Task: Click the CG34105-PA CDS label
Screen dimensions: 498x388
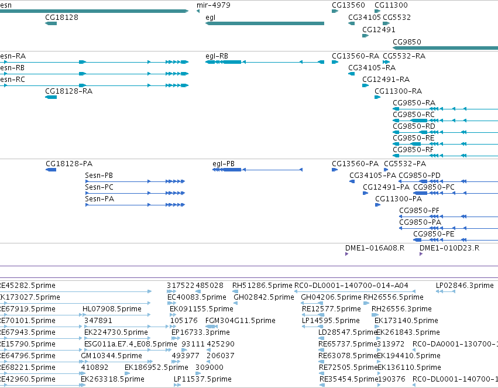Action: 373,176
